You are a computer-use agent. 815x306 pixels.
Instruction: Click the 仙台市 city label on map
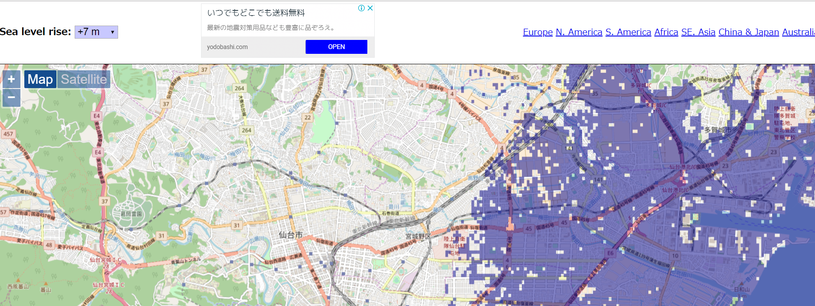click(x=290, y=235)
